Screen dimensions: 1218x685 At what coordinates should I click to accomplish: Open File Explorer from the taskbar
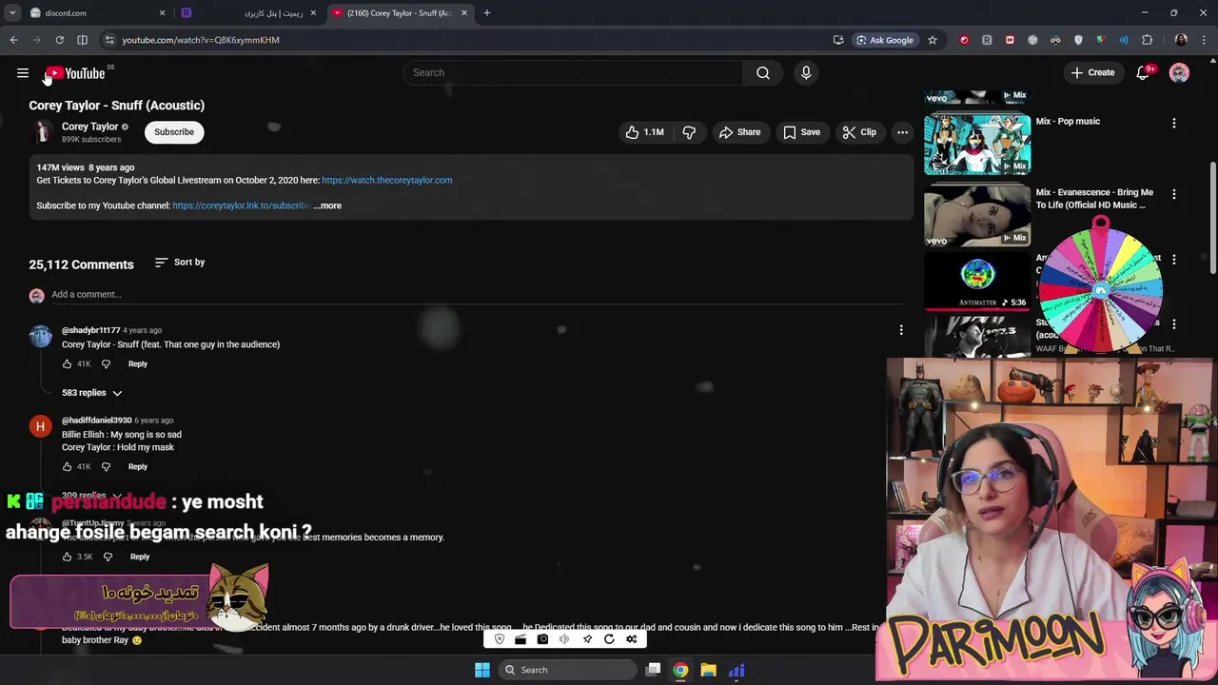point(708,670)
